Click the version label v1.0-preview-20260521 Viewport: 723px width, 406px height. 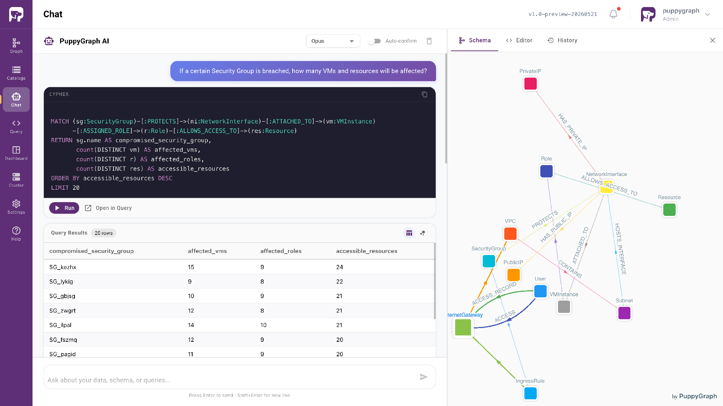pyautogui.click(x=563, y=14)
